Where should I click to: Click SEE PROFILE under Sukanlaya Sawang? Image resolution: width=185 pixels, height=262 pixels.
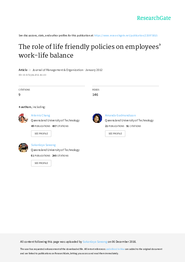coord(41,163)
